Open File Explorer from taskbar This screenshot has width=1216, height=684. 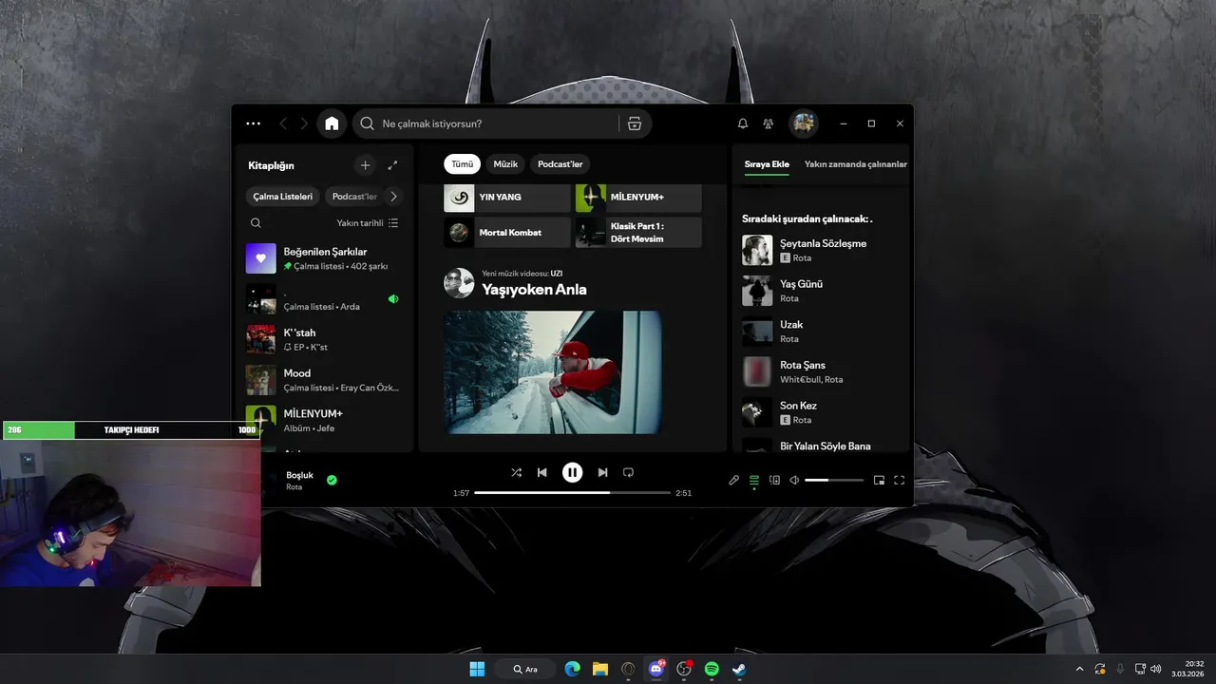point(599,669)
